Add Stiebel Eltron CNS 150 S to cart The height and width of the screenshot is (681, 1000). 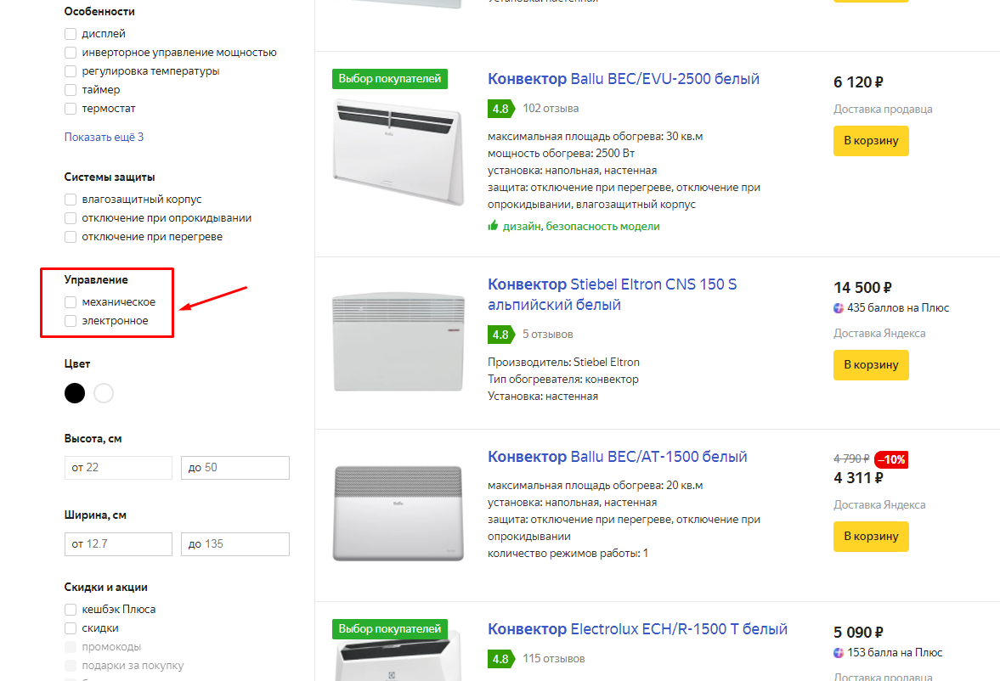[x=871, y=365]
